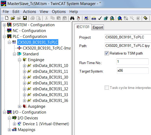The width and height of the screenshot is (151, 135).
Task: Expand the Ausgänge node
Action: [19, 106]
